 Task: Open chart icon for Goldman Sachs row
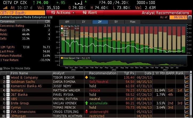pyautogui.click(x=187, y=82)
